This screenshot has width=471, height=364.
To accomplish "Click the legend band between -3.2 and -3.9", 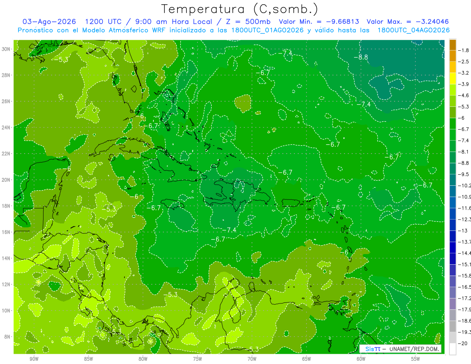I will [453, 79].
